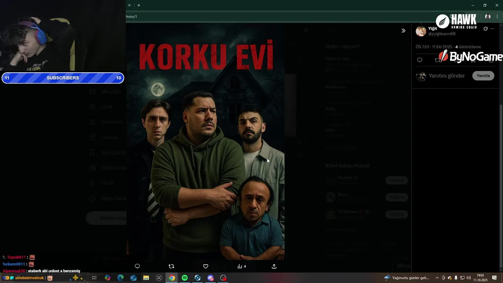Open a new browser tab with plus button
503x283 pixels.
click(139, 5)
